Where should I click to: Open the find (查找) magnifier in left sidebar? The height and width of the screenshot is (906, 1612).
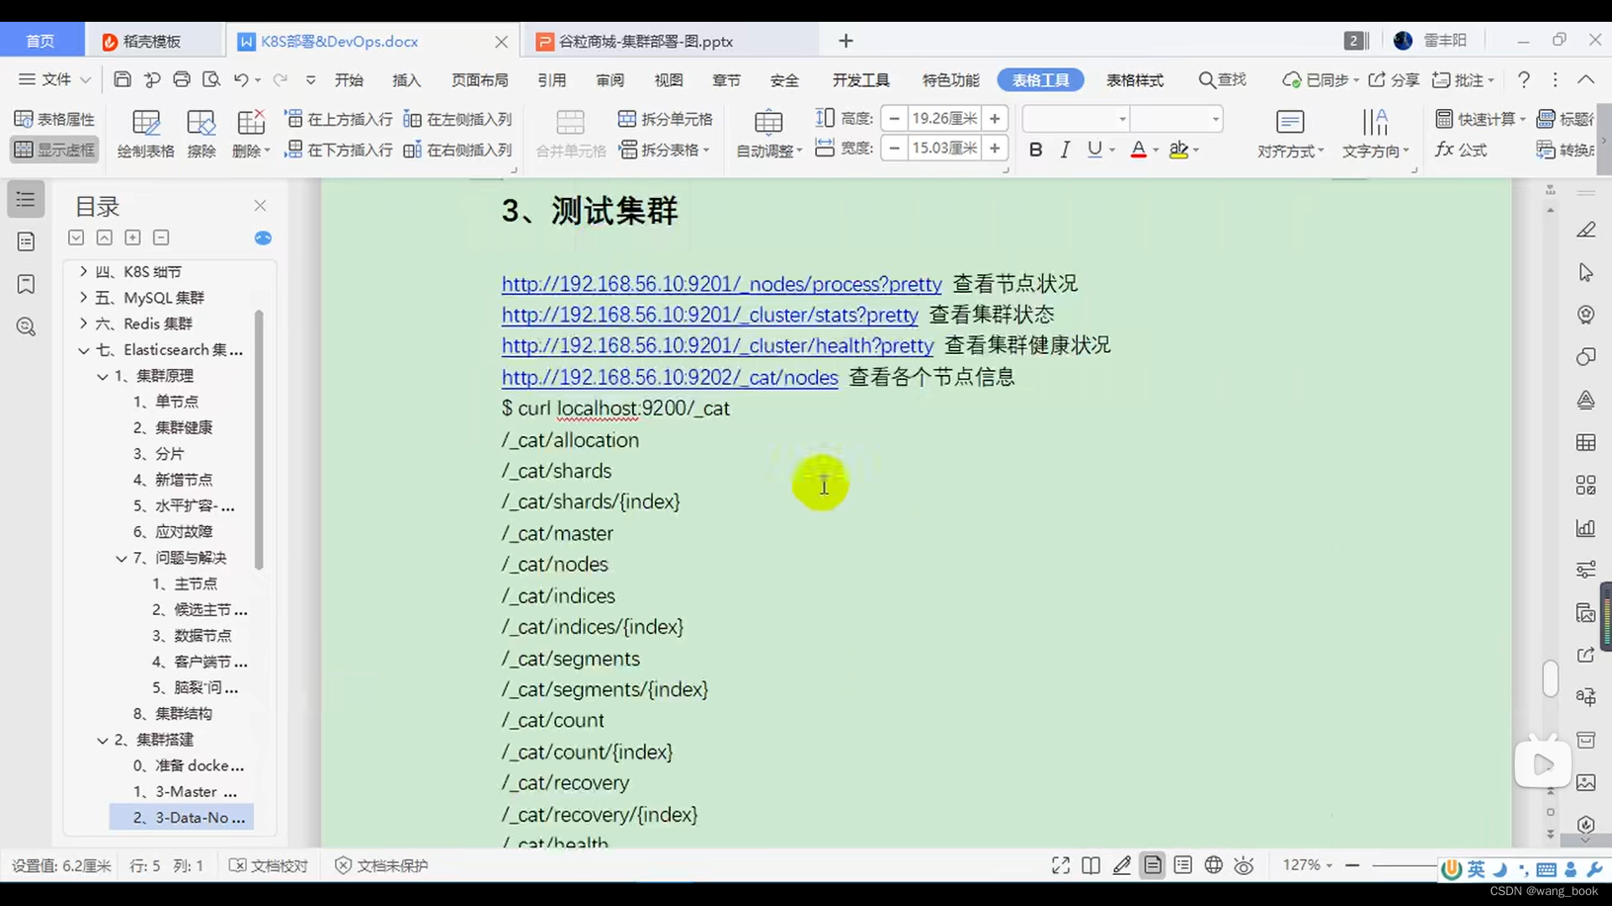[25, 326]
